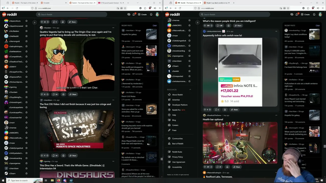Image resolution: width=326 pixels, height=183 pixels.
Task: Downvote the Infinix switch post
Action: (210, 110)
